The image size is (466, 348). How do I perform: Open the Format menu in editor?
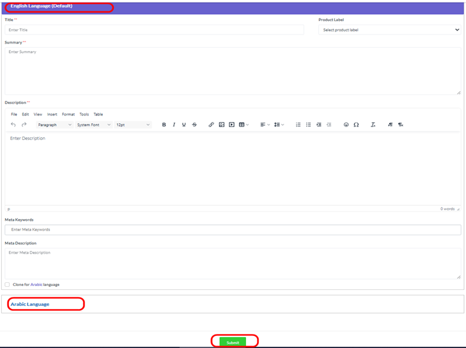coord(68,114)
